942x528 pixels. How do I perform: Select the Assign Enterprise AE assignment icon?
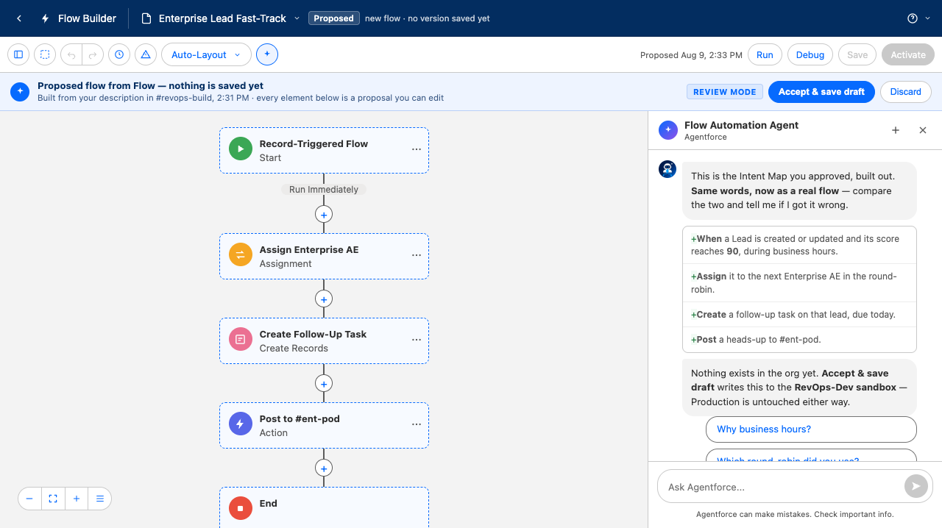point(240,255)
